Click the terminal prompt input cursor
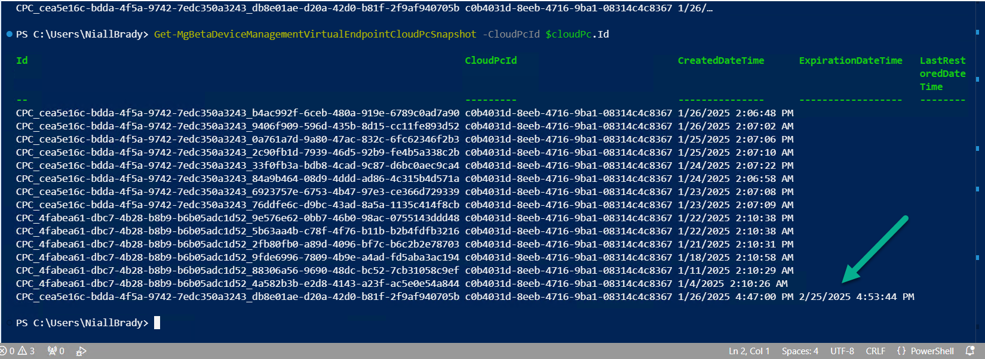 [157, 323]
